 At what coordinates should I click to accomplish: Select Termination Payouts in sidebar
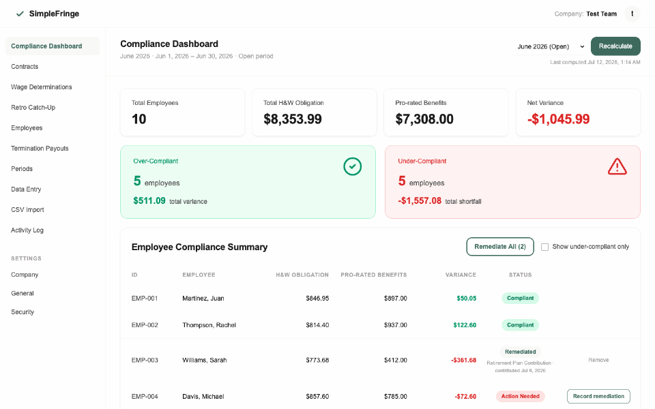[x=40, y=148]
